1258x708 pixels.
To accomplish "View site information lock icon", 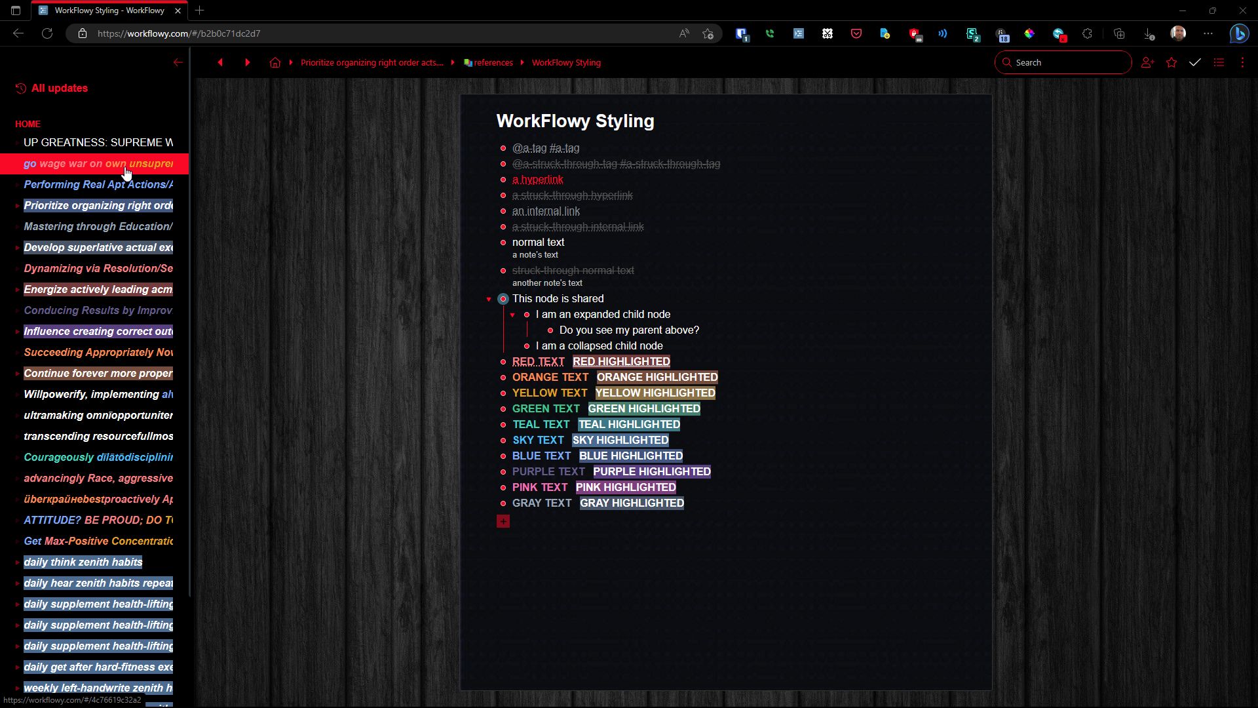I will 83,33.
